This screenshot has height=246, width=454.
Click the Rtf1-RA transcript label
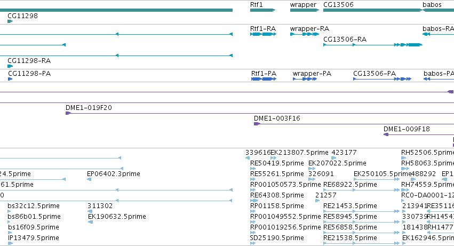(x=263, y=29)
